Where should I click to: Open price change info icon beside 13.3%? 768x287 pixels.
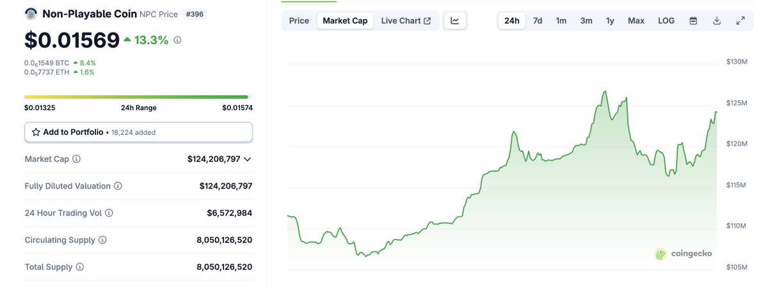pos(177,40)
